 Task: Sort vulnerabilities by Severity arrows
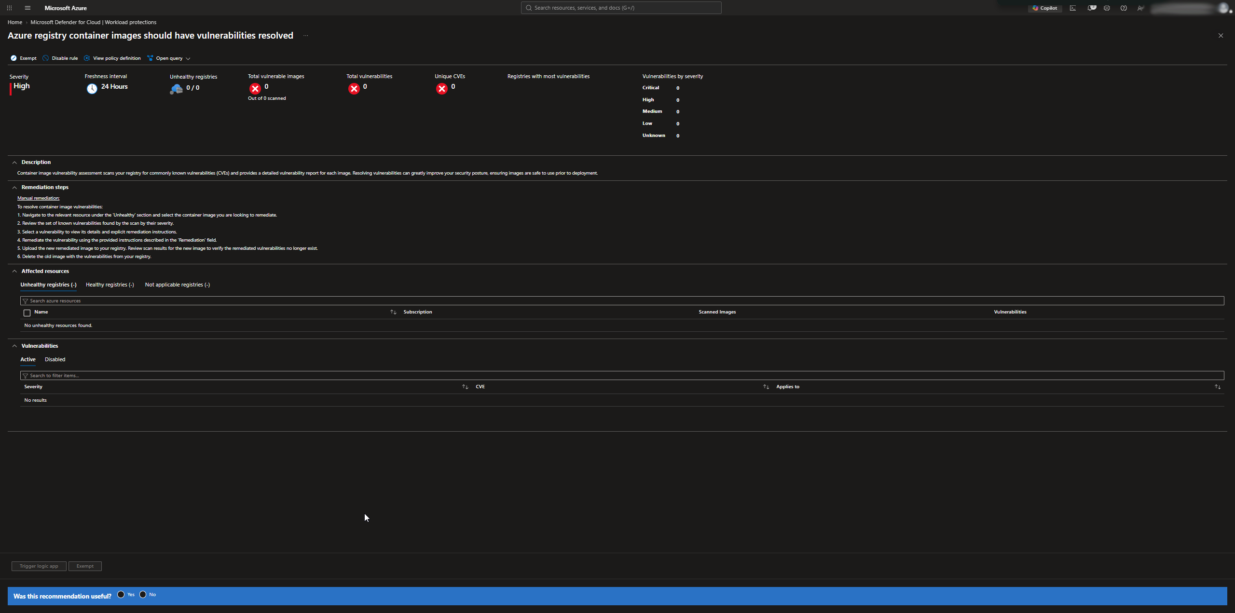pos(465,387)
